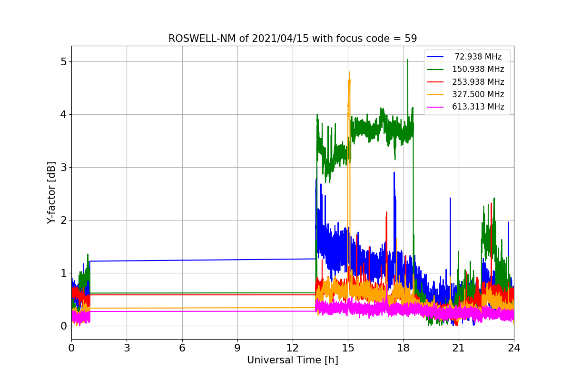
Task: Click the green 150.938 MHz spike peak near 18h
Action: pyautogui.click(x=408, y=60)
